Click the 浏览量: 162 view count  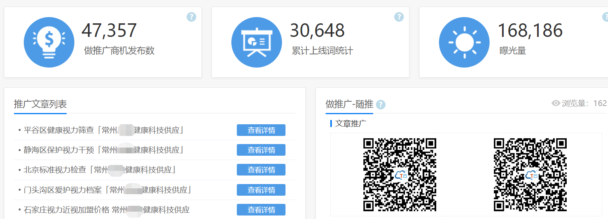tap(584, 103)
